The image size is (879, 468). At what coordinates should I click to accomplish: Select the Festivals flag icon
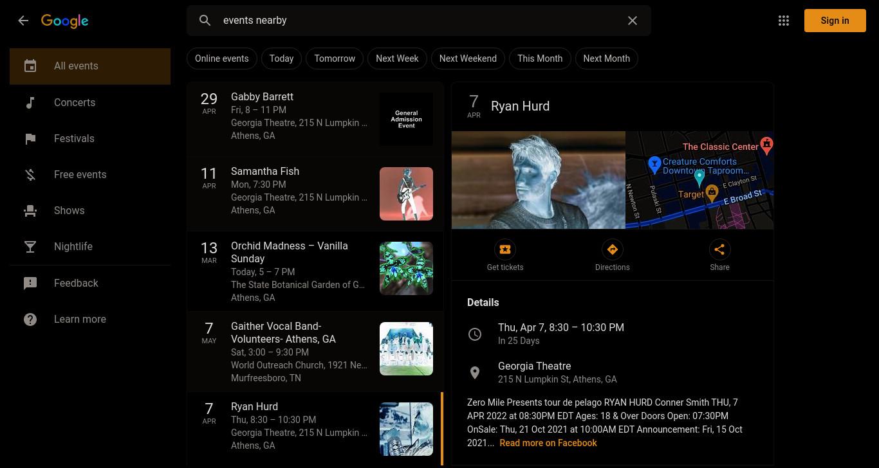tap(30, 139)
